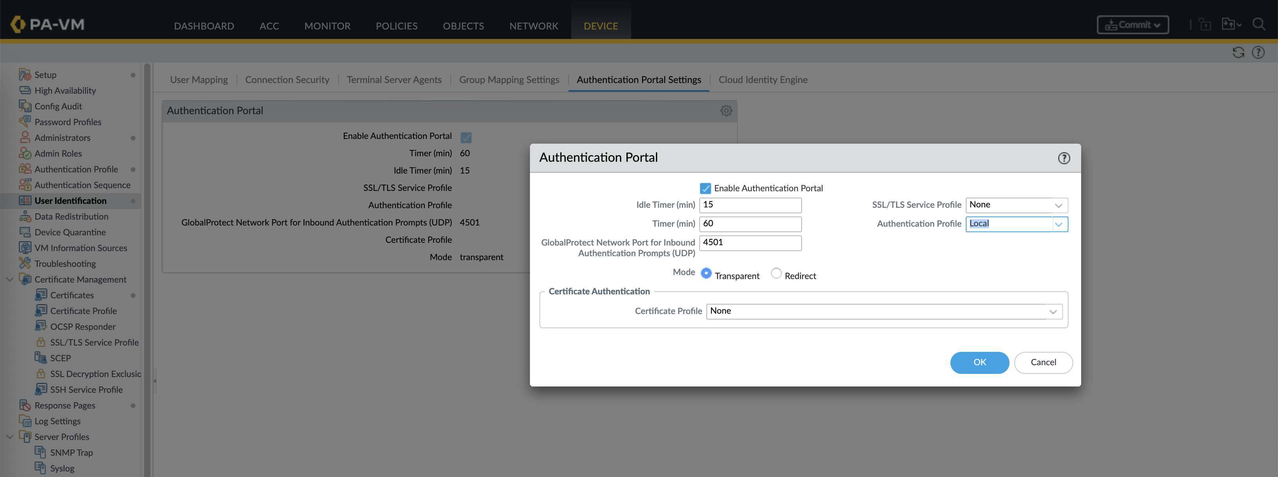Click the Administrators user icon
Image resolution: width=1278 pixels, height=477 pixels.
point(25,137)
